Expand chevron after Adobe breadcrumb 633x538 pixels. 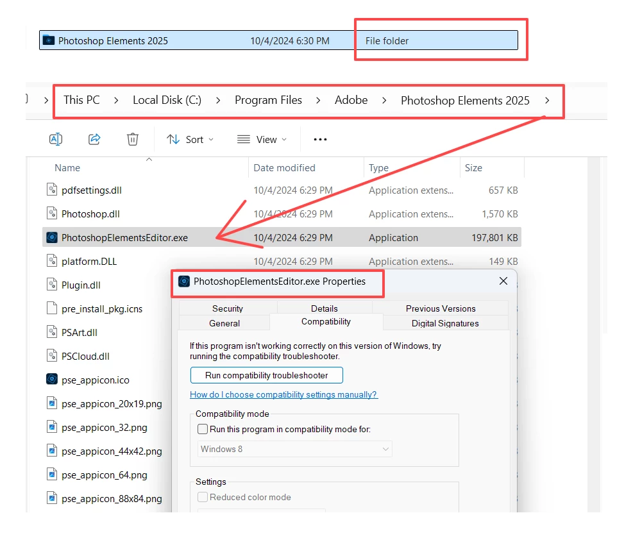click(x=384, y=101)
